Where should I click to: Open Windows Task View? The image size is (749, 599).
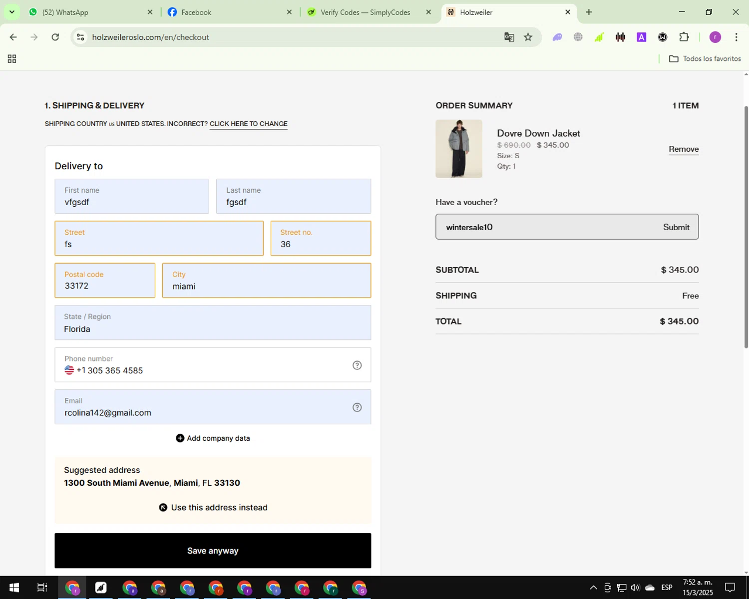[x=42, y=588]
